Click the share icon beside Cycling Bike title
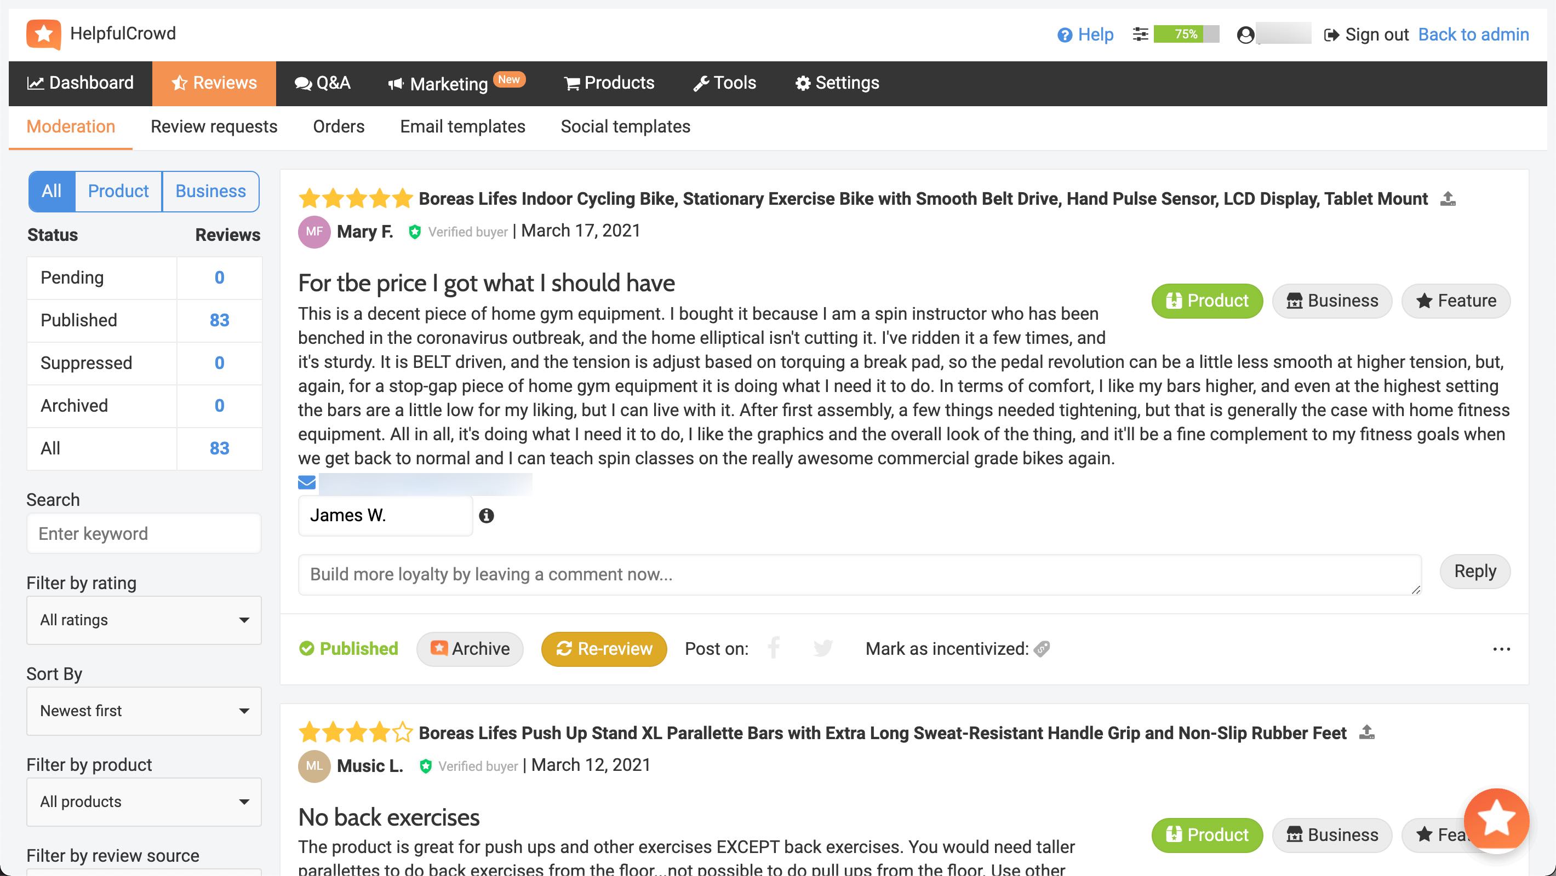 (x=1448, y=199)
